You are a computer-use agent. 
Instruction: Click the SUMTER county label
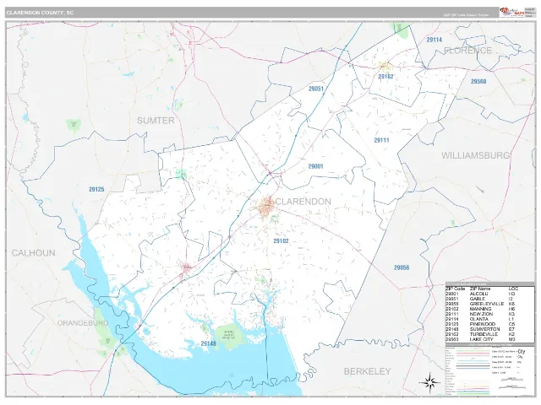156,121
